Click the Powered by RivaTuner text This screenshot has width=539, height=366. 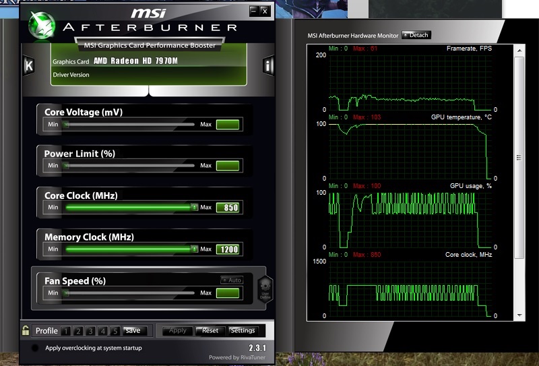point(237,357)
